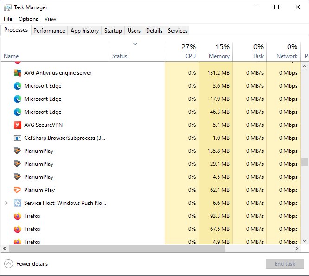Switch to the Performance tab
The height and width of the screenshot is (276, 309).
pos(49,31)
